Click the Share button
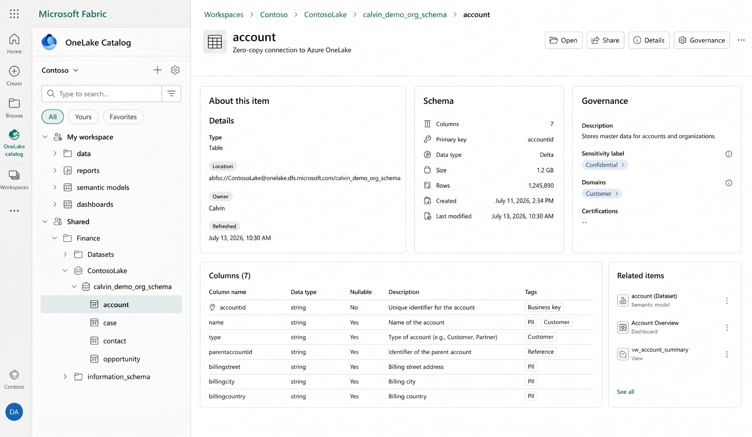This screenshot has height=437, width=752. 605,40
